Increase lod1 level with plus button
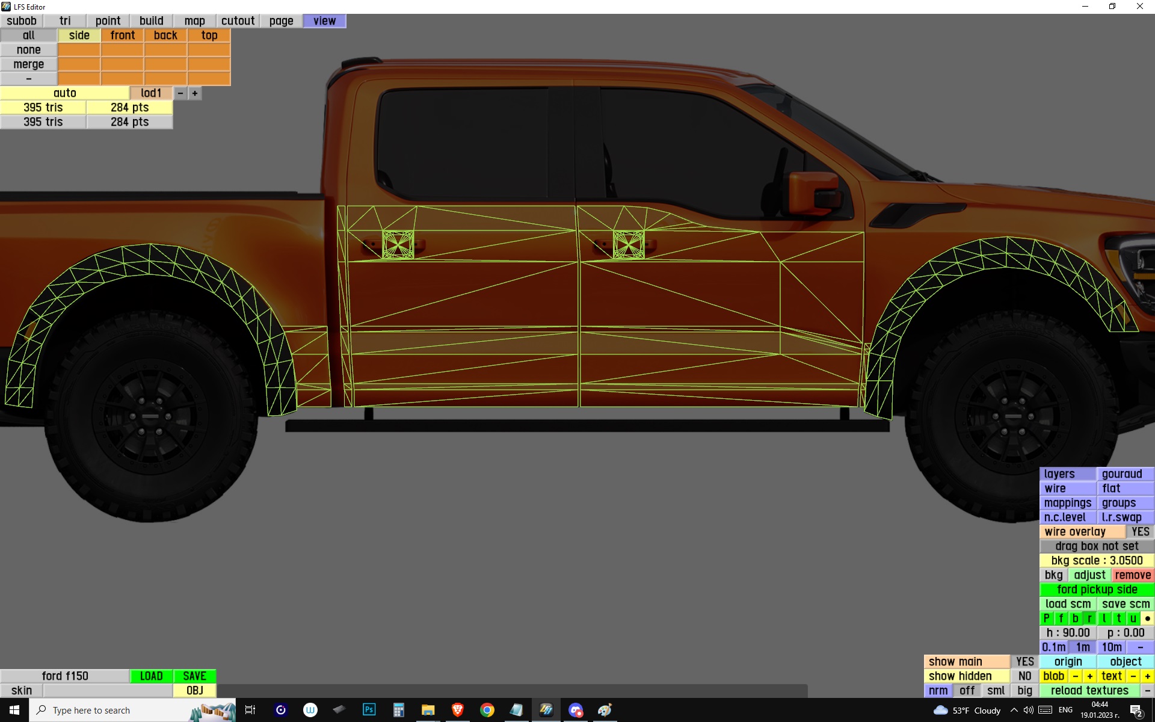The width and height of the screenshot is (1155, 722). pos(195,93)
